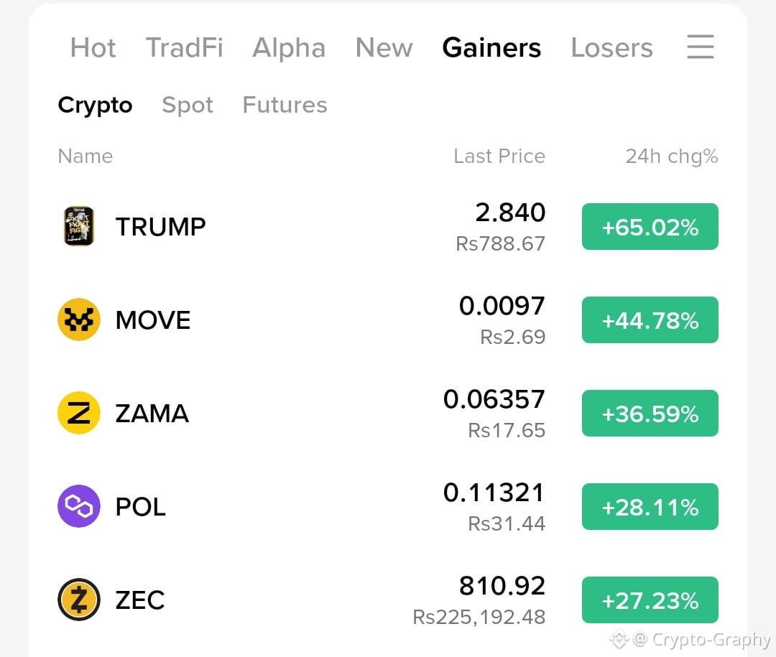Switch to the Hot tab
Image resolution: width=776 pixels, height=657 pixels.
[93, 48]
